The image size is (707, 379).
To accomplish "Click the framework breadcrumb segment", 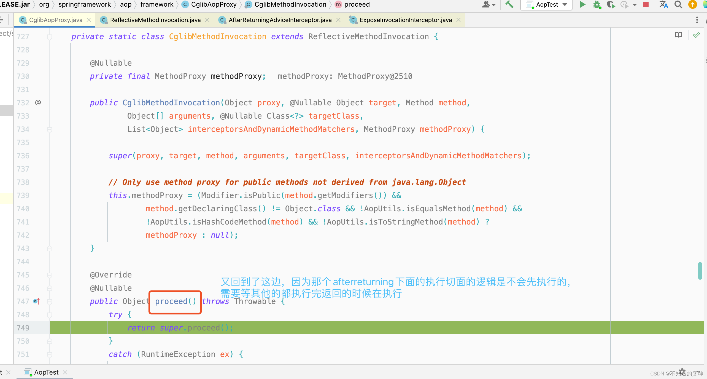I will coord(157,4).
